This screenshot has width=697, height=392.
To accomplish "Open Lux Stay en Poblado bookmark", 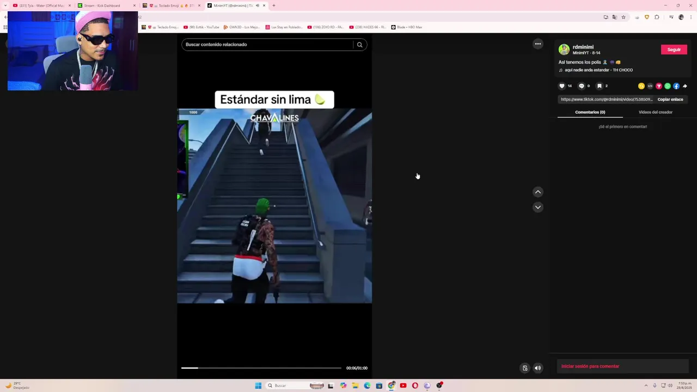I will point(284,27).
